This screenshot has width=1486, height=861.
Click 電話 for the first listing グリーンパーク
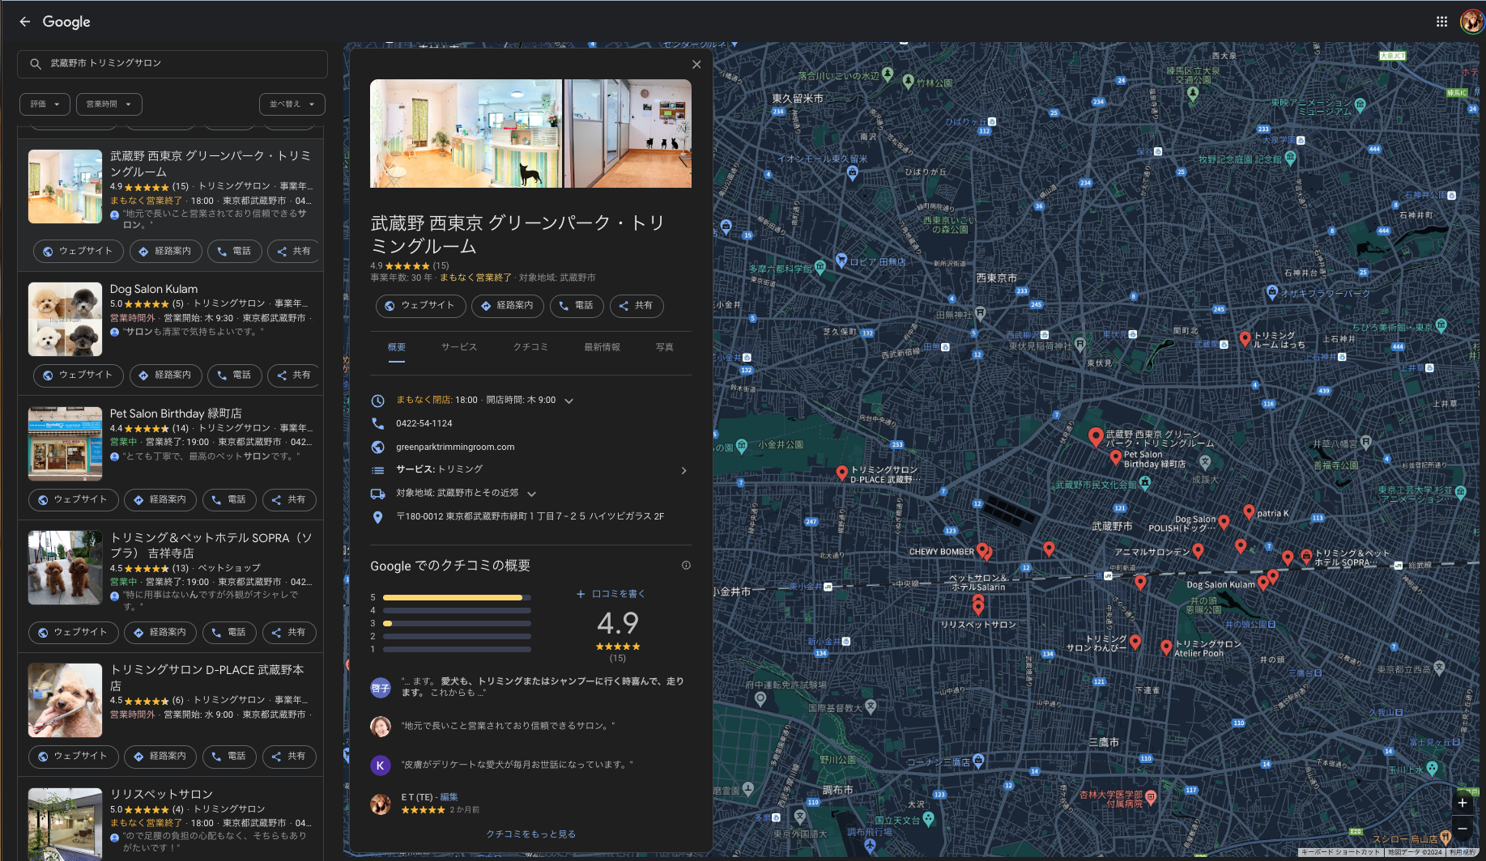tap(235, 251)
